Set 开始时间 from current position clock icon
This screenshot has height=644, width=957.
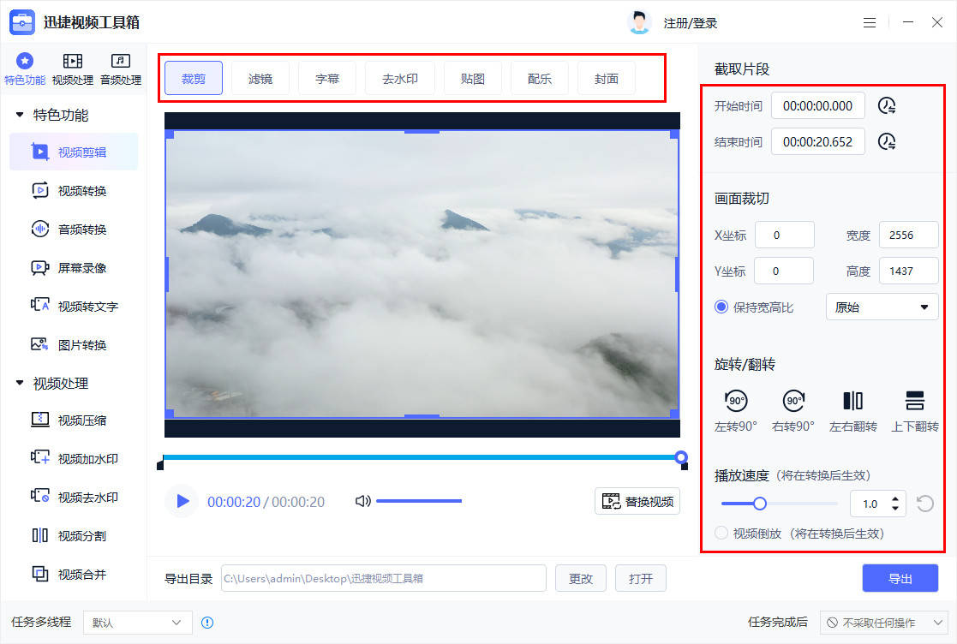click(886, 105)
